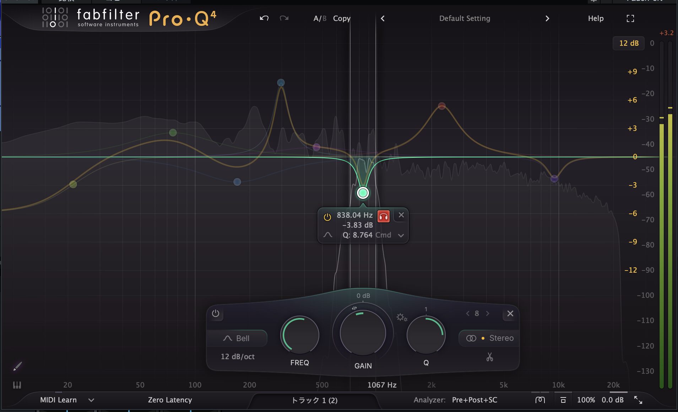Select next band with right arrow
Viewport: 678px width, 412px height.
[488, 313]
